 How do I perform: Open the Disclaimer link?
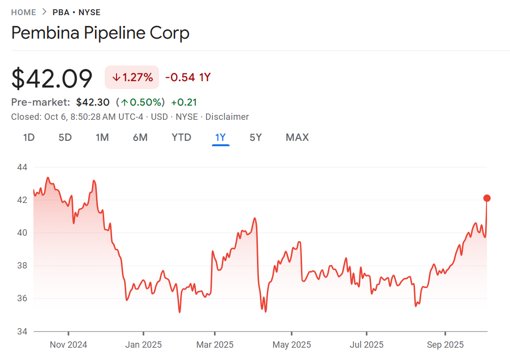pos(227,117)
